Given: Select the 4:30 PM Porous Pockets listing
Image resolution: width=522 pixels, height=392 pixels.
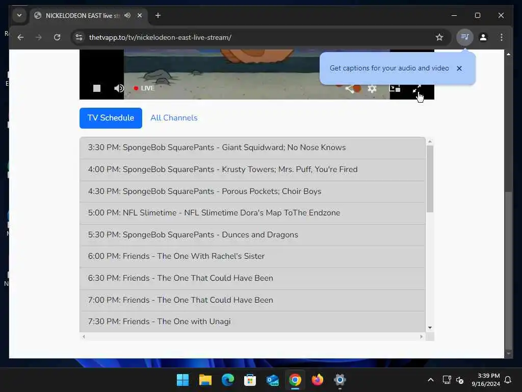Looking at the screenshot, I should point(252,192).
